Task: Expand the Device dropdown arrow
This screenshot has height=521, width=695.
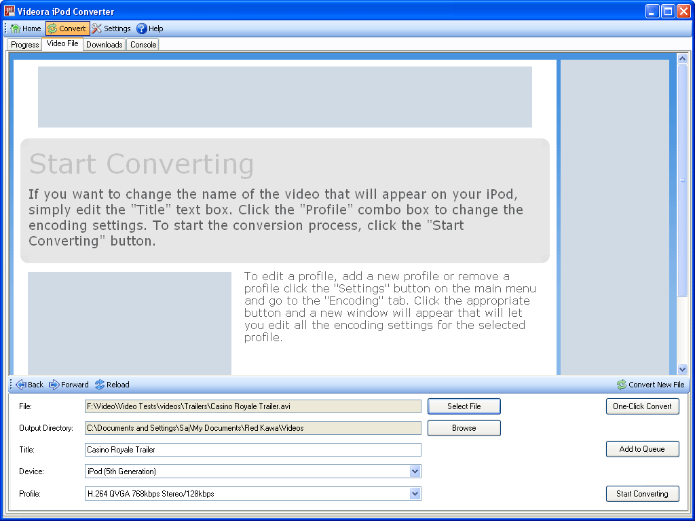Action: [x=415, y=471]
